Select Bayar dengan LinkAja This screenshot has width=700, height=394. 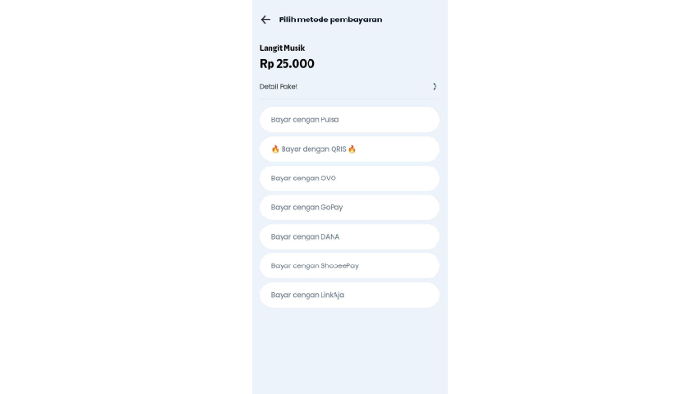tap(349, 295)
